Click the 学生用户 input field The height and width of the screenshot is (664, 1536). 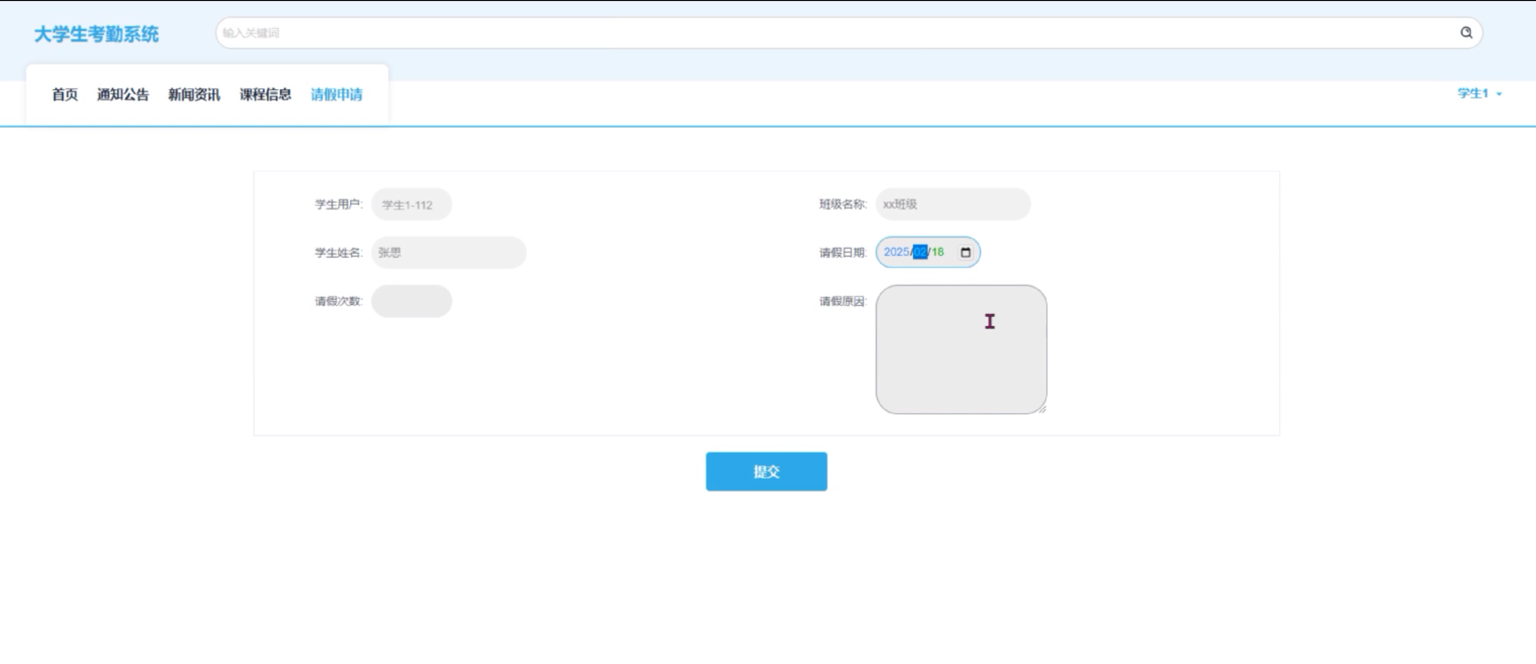[411, 205]
